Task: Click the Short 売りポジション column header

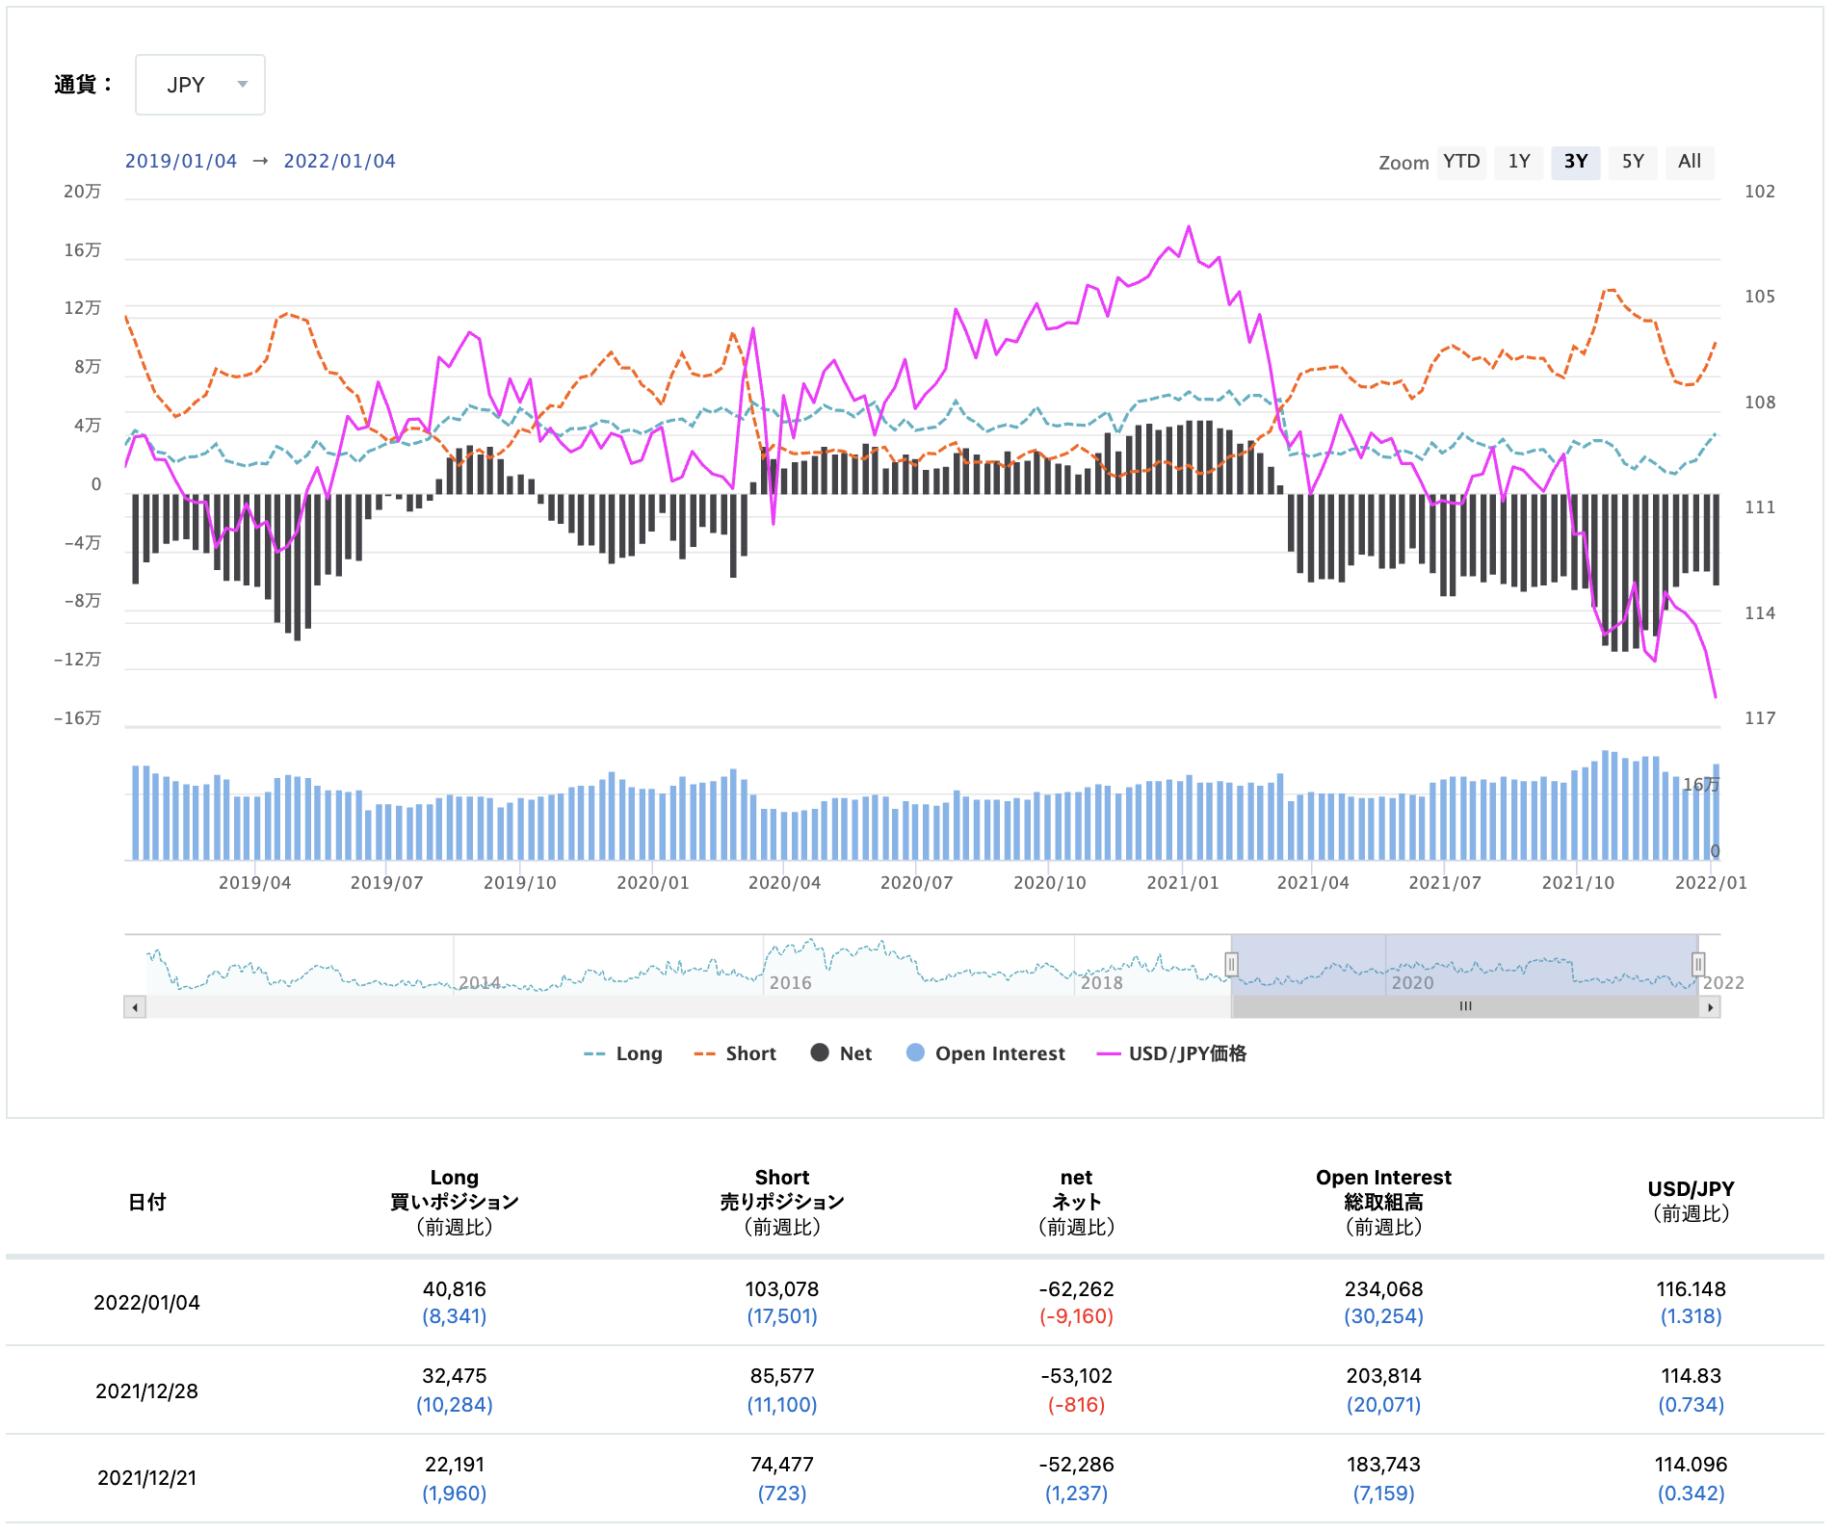Action: (x=781, y=1202)
